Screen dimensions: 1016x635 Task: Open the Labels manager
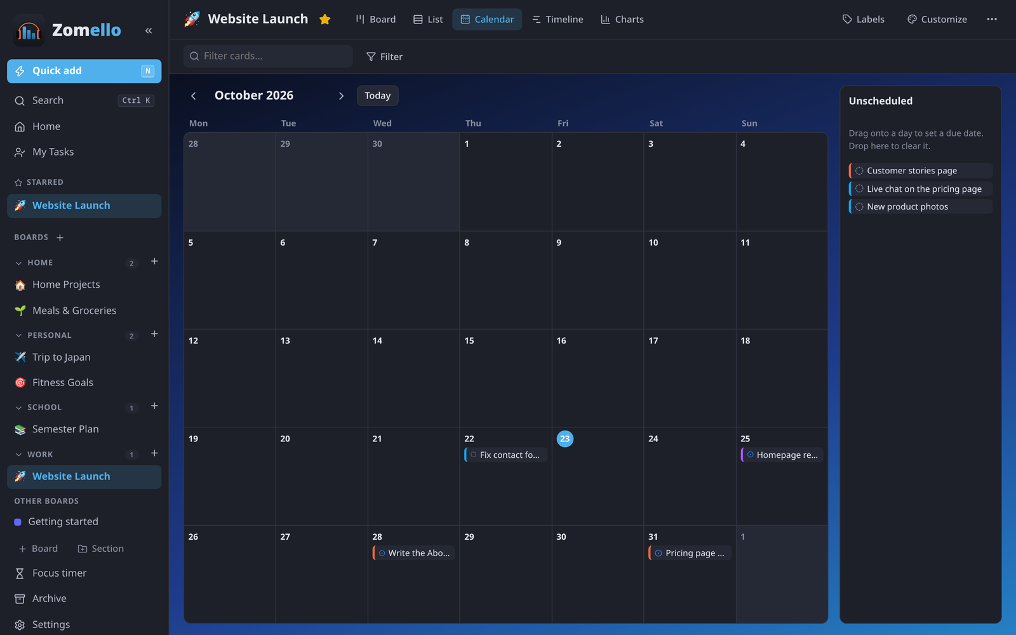click(863, 19)
